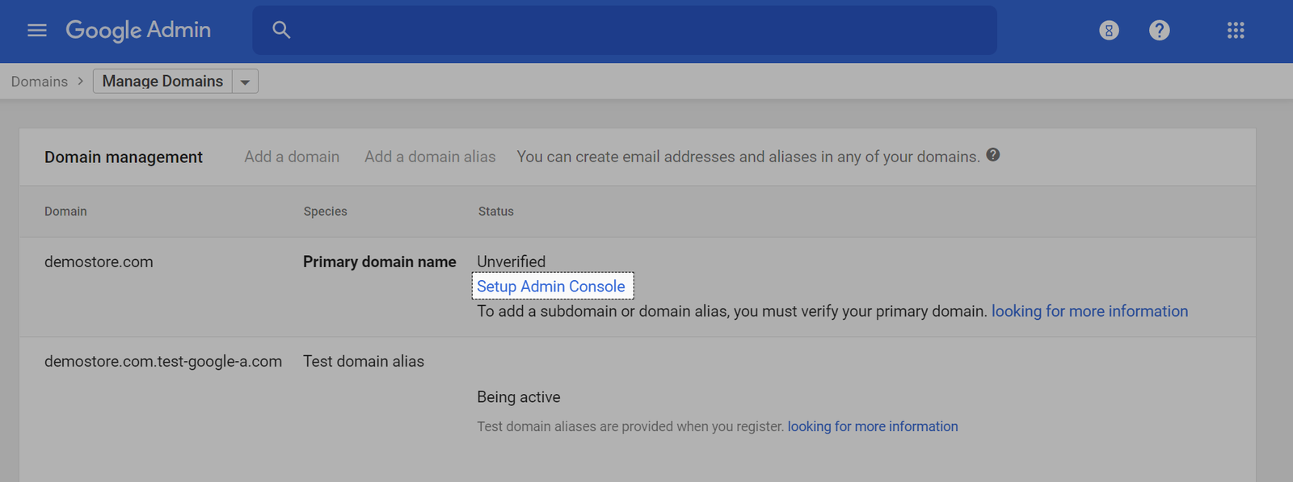Open test alias 'looking for more information' link
The width and height of the screenshot is (1293, 482).
point(873,426)
